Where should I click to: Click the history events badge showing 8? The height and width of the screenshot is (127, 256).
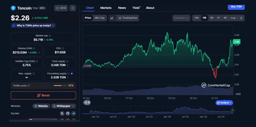[87, 103]
